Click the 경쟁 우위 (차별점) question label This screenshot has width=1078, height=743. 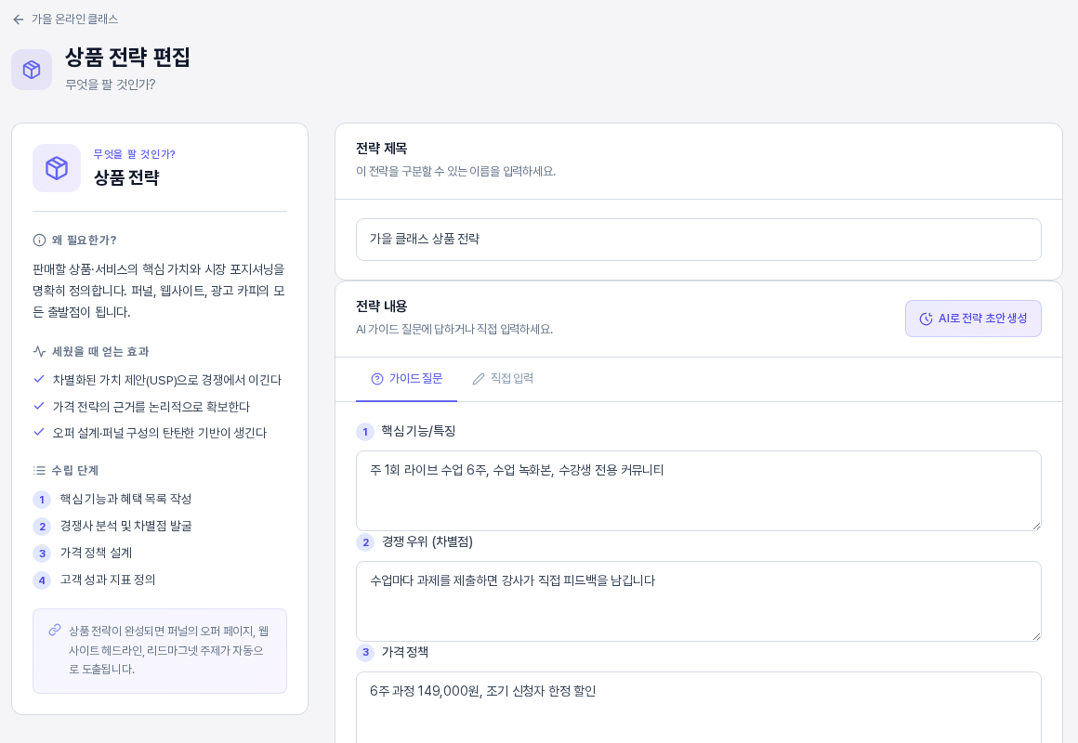427,541
